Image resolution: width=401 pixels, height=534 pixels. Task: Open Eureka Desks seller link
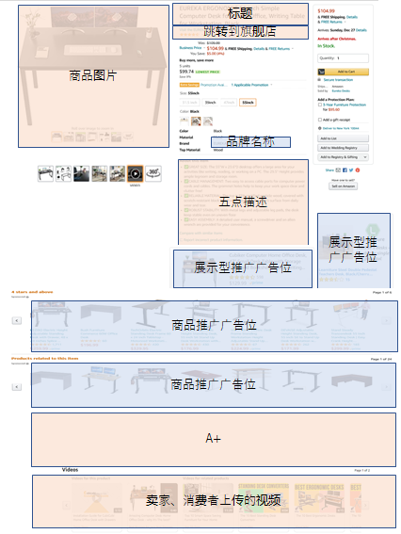341,91
